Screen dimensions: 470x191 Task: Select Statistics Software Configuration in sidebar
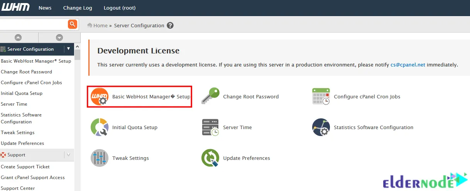[21, 118]
